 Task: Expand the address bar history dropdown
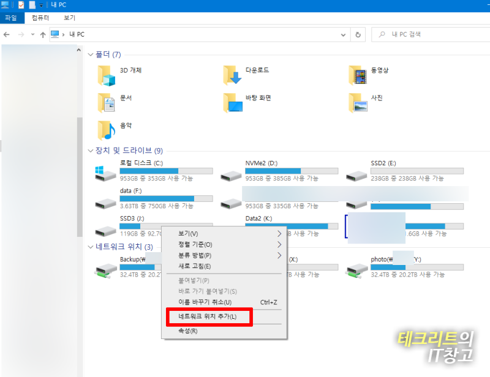343,35
